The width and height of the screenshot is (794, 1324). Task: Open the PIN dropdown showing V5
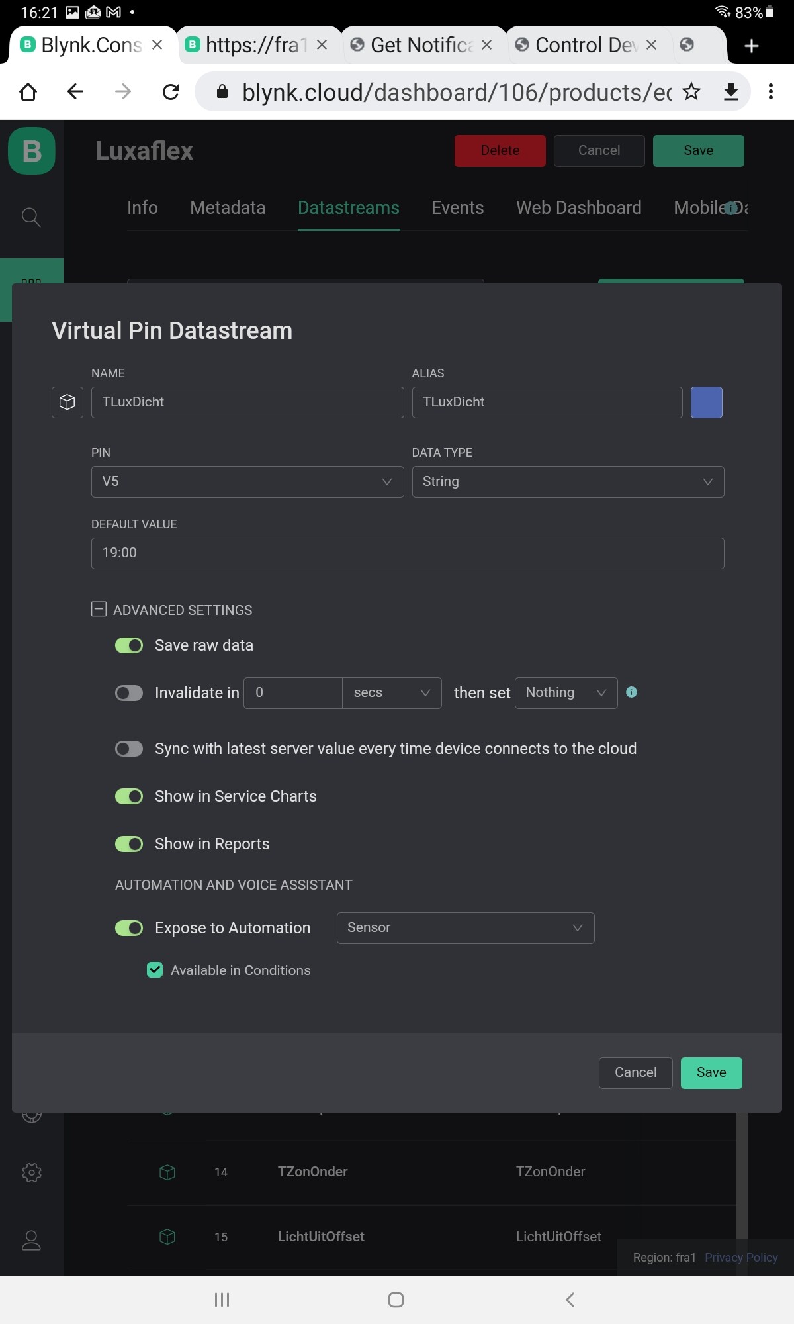(x=247, y=482)
